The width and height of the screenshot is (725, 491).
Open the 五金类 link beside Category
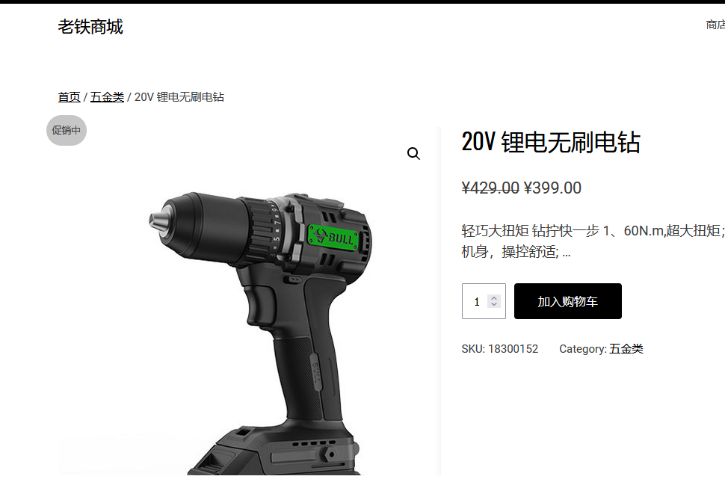point(626,348)
